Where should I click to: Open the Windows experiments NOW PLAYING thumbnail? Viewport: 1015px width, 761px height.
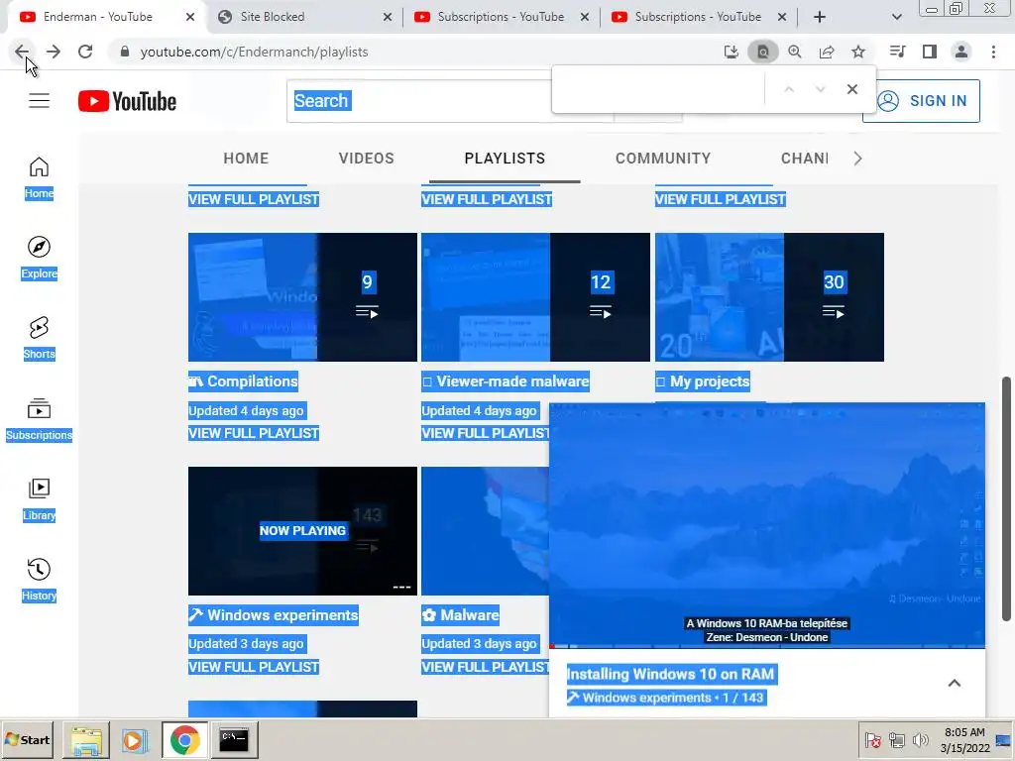pyautogui.click(x=302, y=531)
